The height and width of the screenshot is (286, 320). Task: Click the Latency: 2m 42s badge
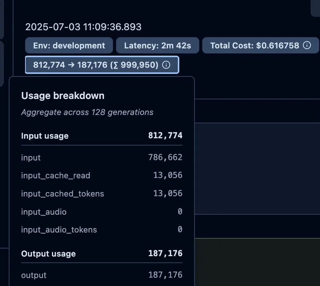point(157,45)
